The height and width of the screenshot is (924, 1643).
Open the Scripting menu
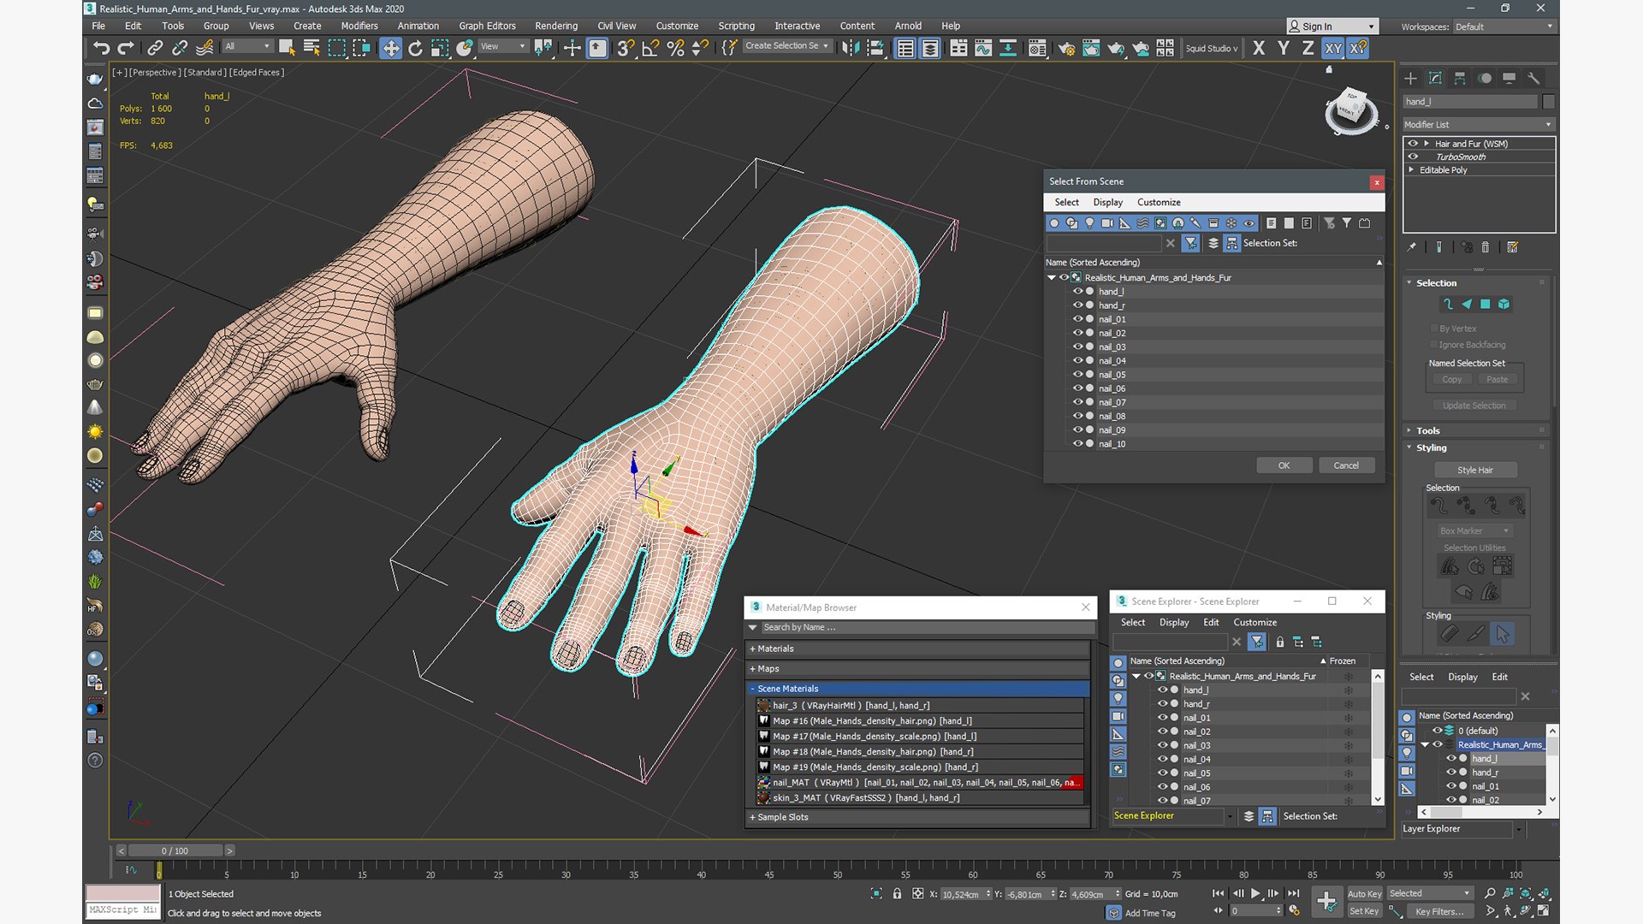pos(736,26)
